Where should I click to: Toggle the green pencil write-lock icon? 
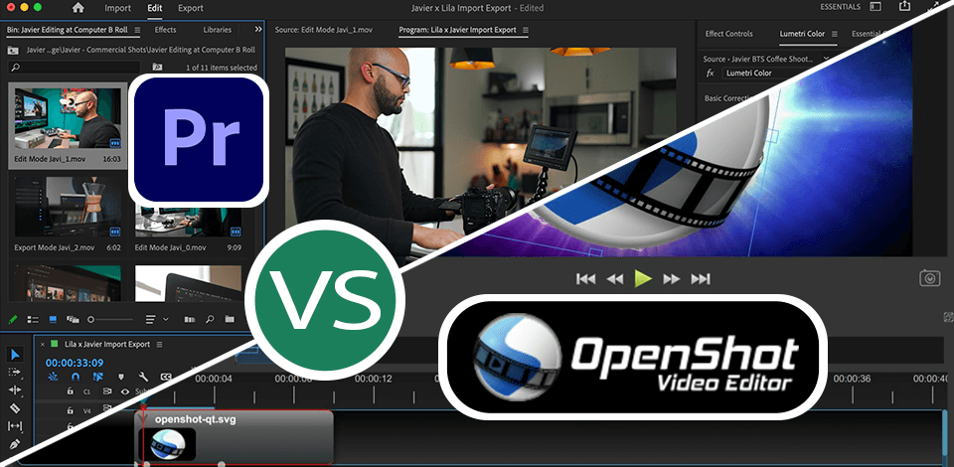13,319
